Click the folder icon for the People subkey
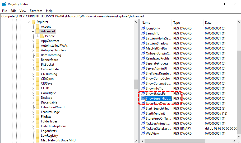 coord(42,36)
